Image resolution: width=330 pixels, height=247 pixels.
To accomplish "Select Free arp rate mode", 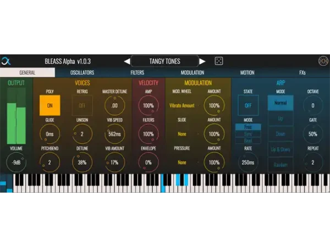I will 248,127.
